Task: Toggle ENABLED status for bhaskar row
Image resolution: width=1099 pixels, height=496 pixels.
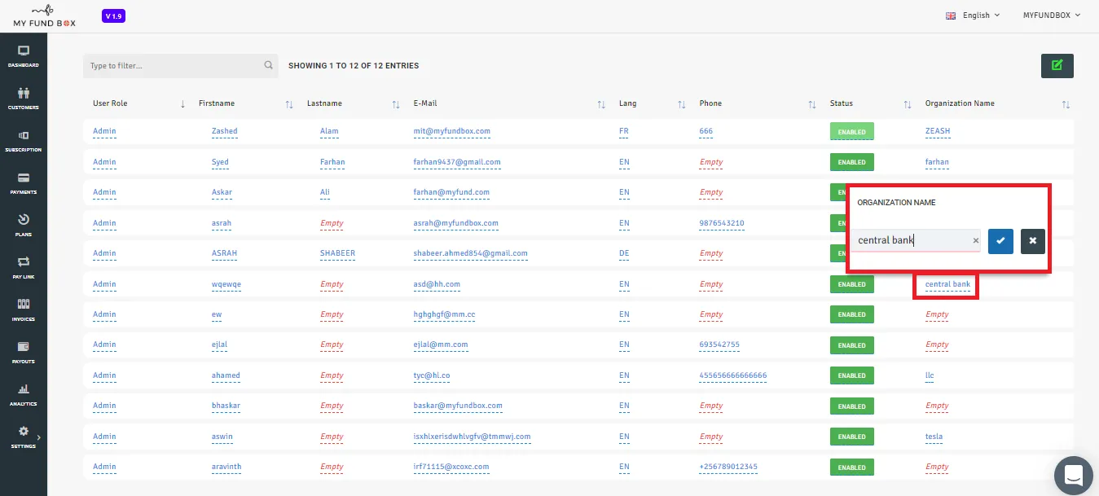Action: 851,406
